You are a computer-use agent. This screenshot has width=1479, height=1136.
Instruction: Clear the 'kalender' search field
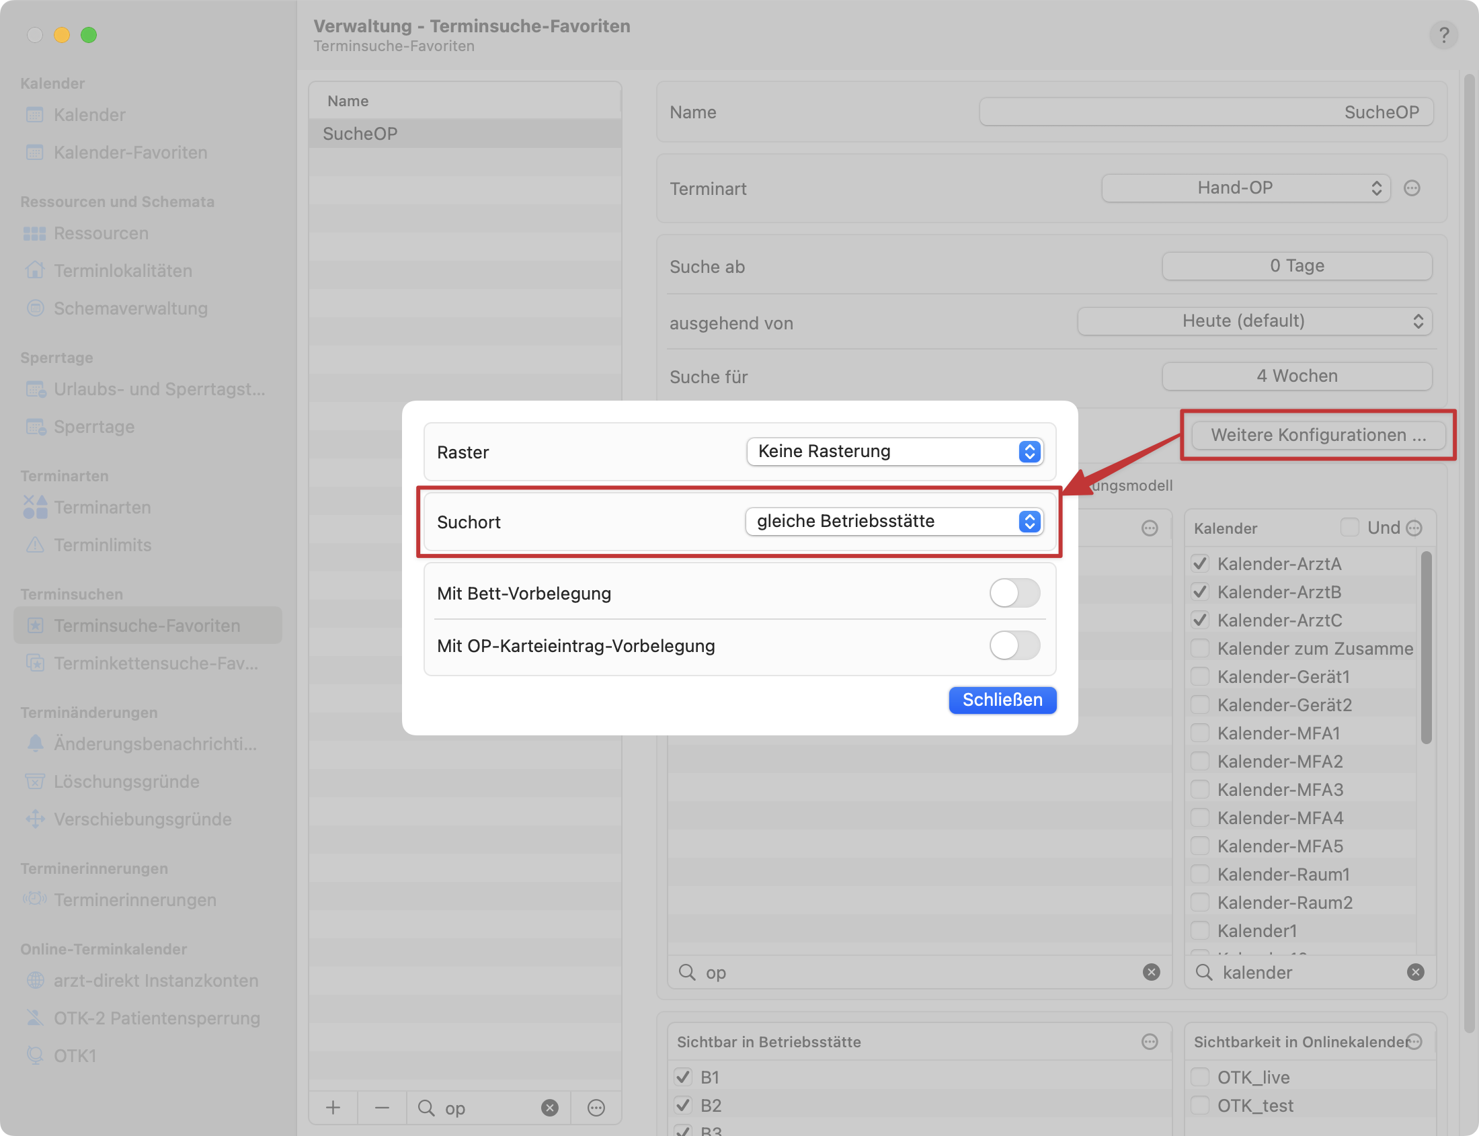(1415, 972)
